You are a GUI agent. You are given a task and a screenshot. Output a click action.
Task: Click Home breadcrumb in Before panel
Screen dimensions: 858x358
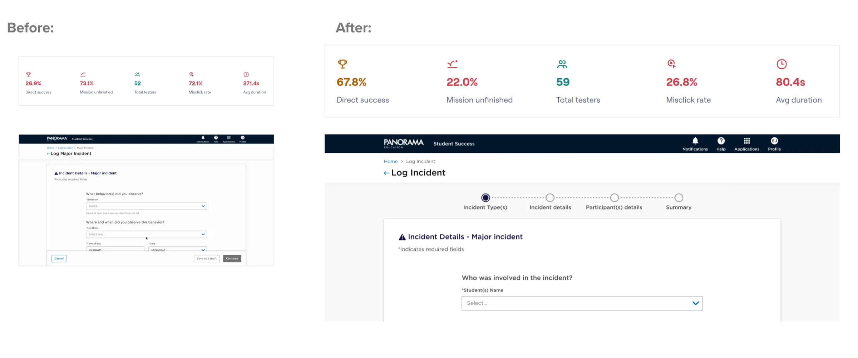(50, 148)
